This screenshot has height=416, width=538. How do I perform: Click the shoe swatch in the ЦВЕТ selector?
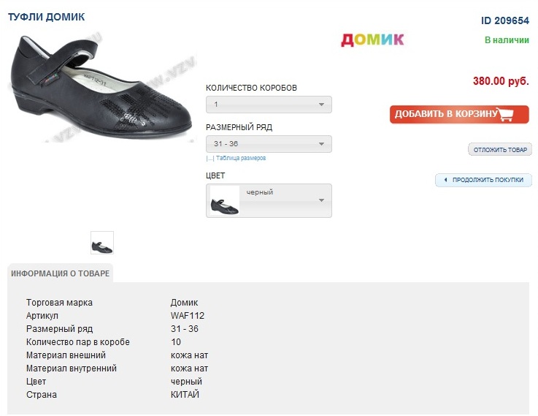pyautogui.click(x=224, y=201)
